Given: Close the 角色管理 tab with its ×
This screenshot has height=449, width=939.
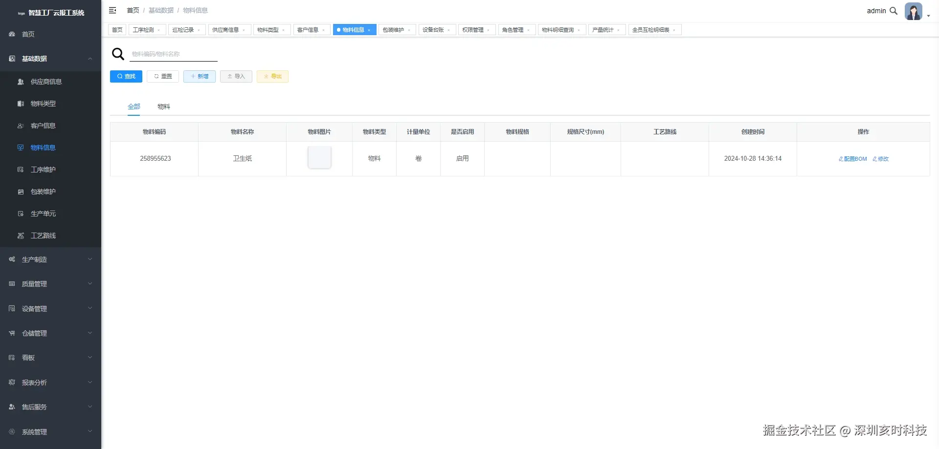Looking at the screenshot, I should coord(528,30).
